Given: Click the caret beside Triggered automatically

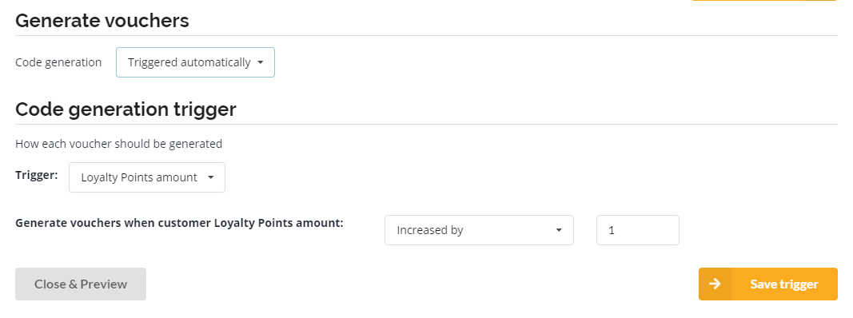Looking at the screenshot, I should click(x=260, y=62).
